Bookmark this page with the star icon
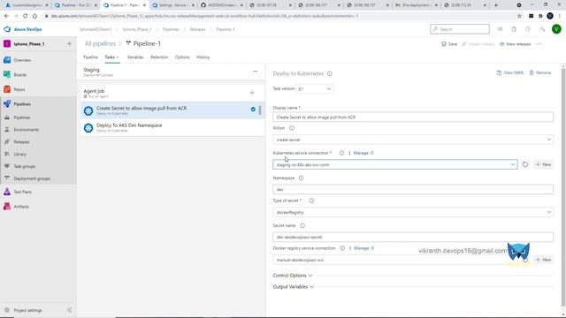The width and height of the screenshot is (566, 318). (x=519, y=16)
